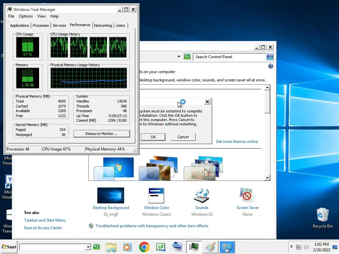
Task: Select the Architecture theme thumbnail
Action: pyautogui.click(x=159, y=168)
